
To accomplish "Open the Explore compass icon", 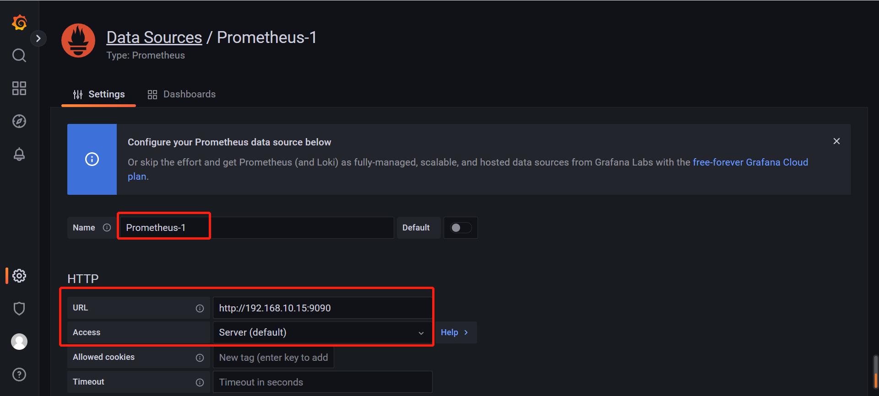I will point(19,121).
